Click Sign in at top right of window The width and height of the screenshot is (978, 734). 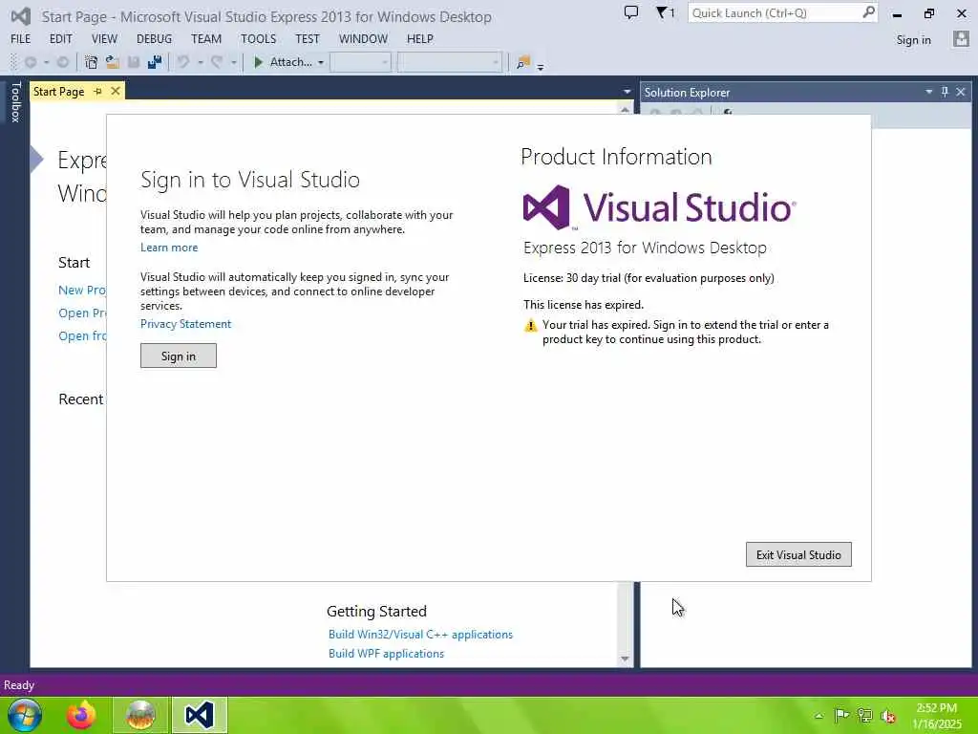pos(913,40)
